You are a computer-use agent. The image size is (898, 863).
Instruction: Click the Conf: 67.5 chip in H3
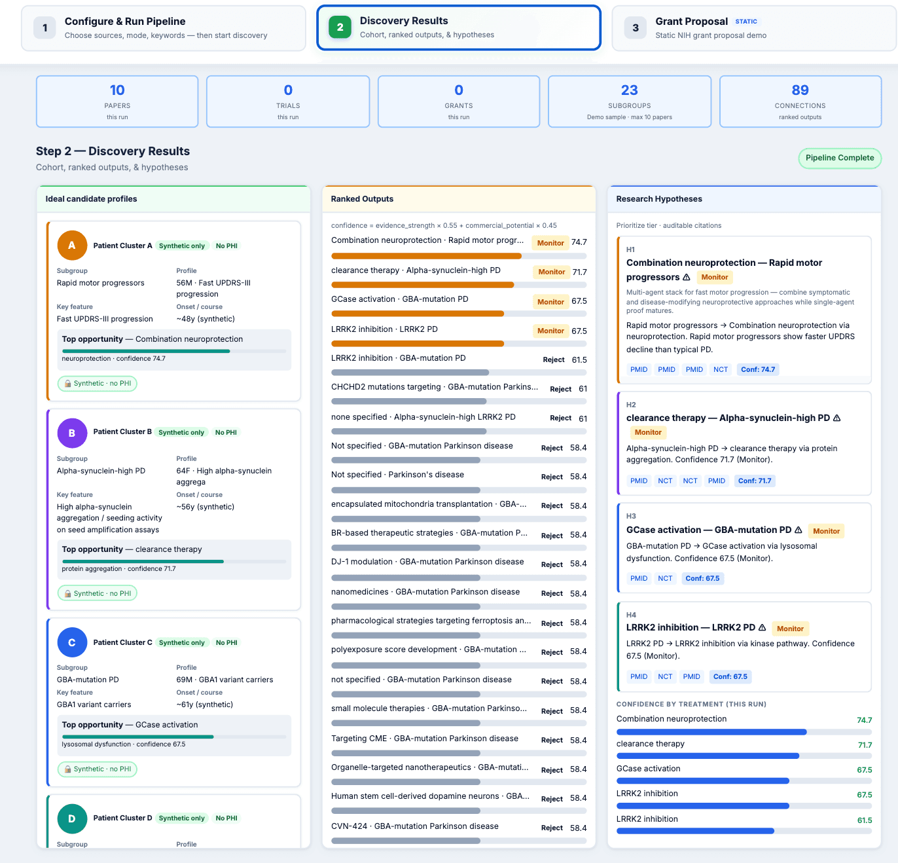(702, 578)
